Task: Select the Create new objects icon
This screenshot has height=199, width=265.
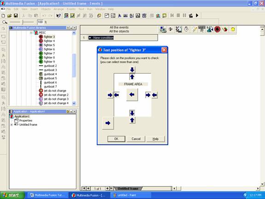Action: (x=194, y=29)
